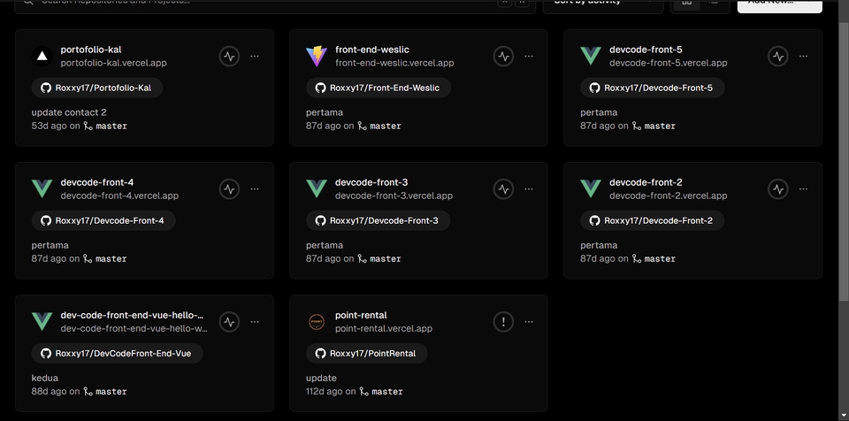Expand the three-dot options menu for devcode-front-2
The width and height of the screenshot is (849, 421).
[x=803, y=188]
